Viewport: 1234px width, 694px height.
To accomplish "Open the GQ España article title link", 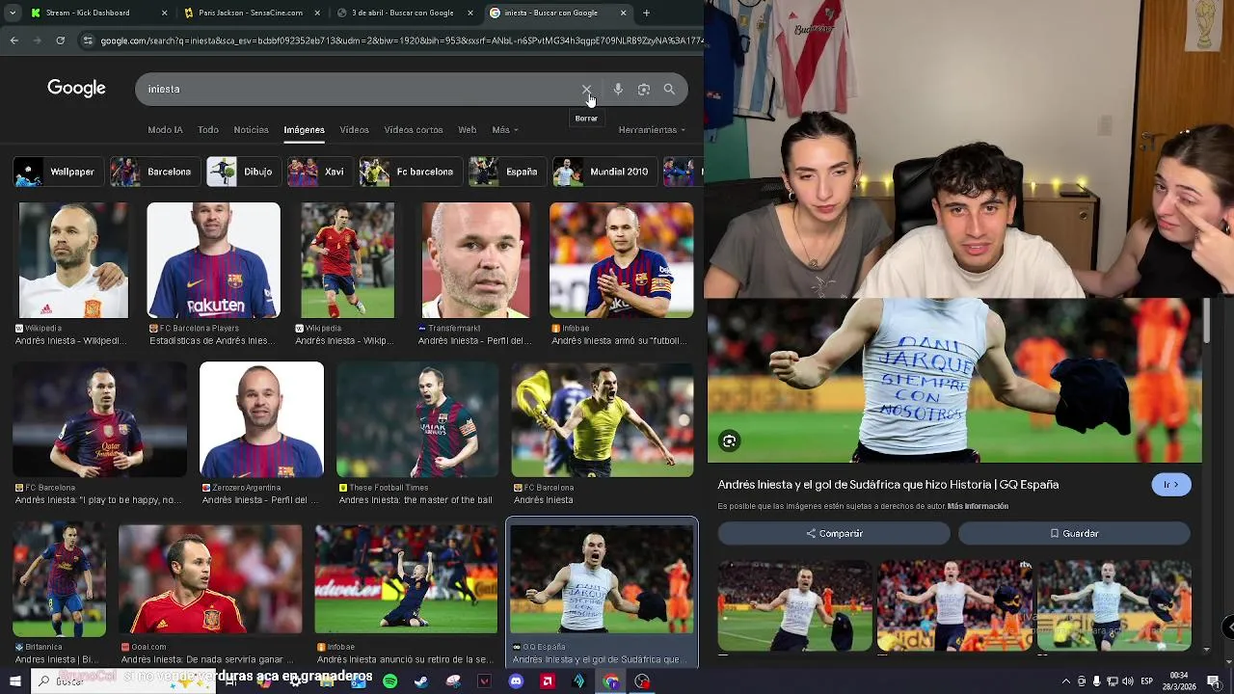I will coord(888,485).
